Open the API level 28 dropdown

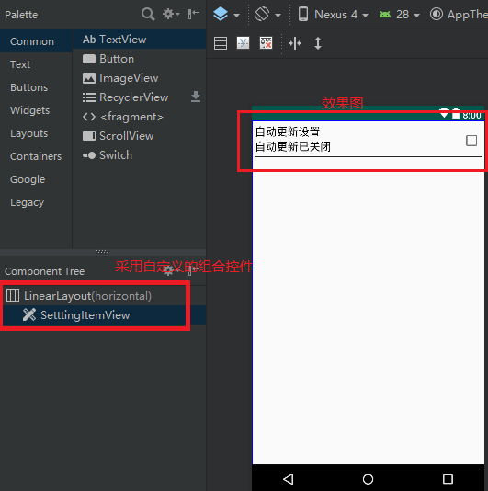[400, 15]
